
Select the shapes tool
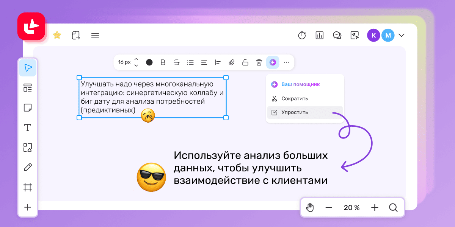click(28, 147)
